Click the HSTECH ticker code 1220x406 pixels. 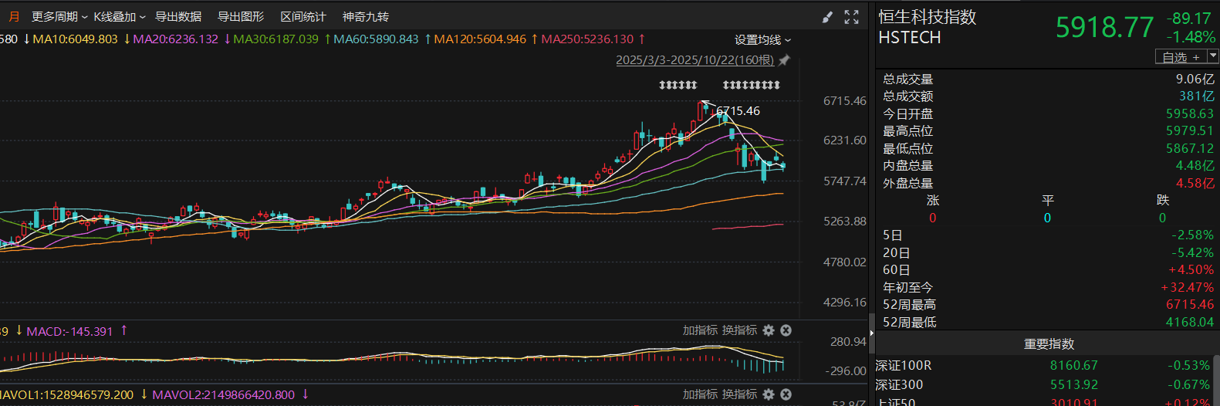[x=910, y=38]
